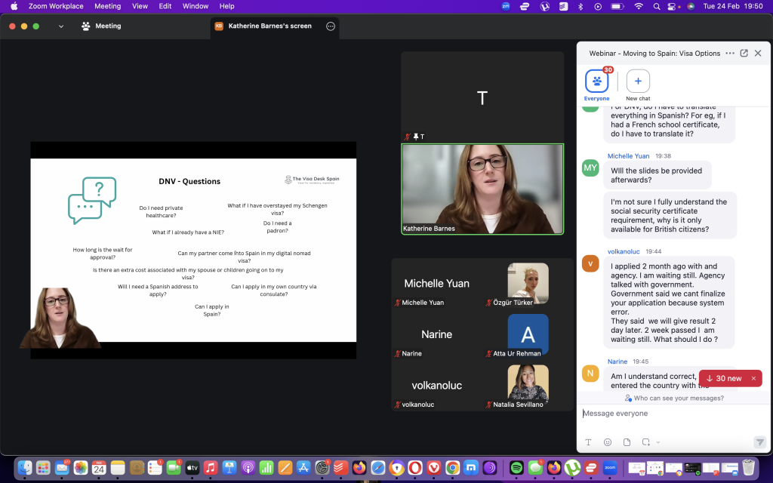Open Spotlight search
The image size is (773, 483).
click(656, 6)
